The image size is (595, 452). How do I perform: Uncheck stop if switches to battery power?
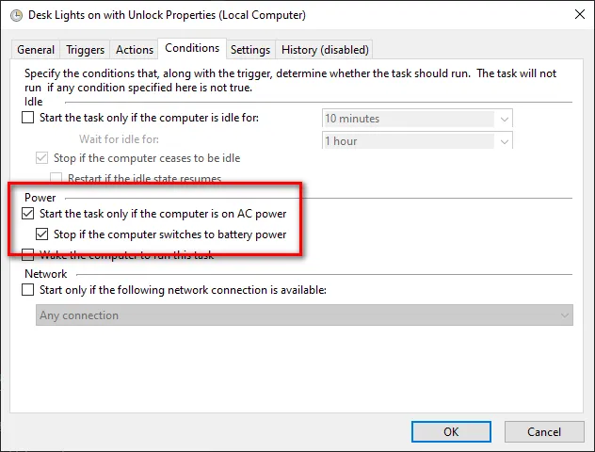[x=41, y=234]
